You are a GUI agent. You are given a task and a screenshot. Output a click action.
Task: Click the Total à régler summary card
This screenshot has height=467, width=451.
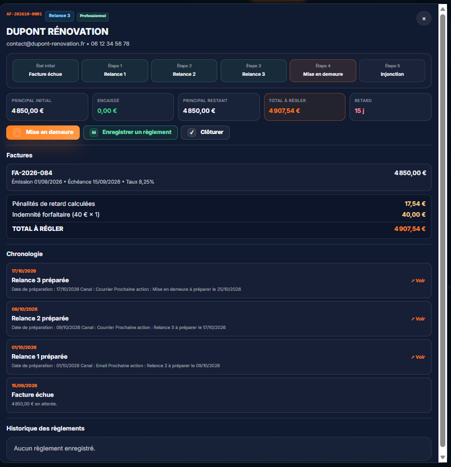coord(304,107)
